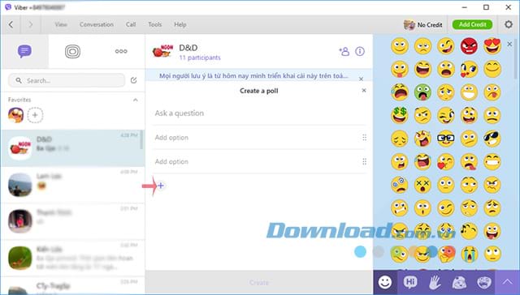Open the group info panel

point(360,51)
